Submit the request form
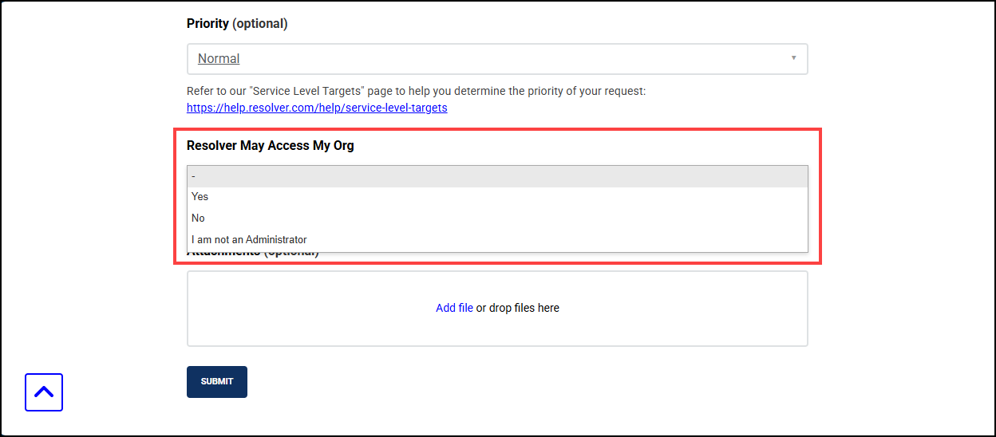Viewport: 996px width, 437px height. coord(217,382)
